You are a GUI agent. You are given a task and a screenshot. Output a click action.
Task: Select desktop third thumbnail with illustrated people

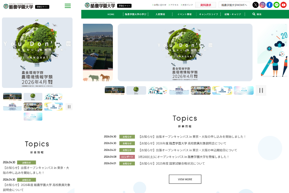pyautogui.click(x=157, y=90)
